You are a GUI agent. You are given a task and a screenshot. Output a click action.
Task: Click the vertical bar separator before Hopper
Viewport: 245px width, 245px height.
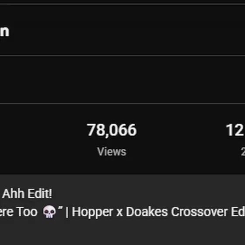(67, 212)
